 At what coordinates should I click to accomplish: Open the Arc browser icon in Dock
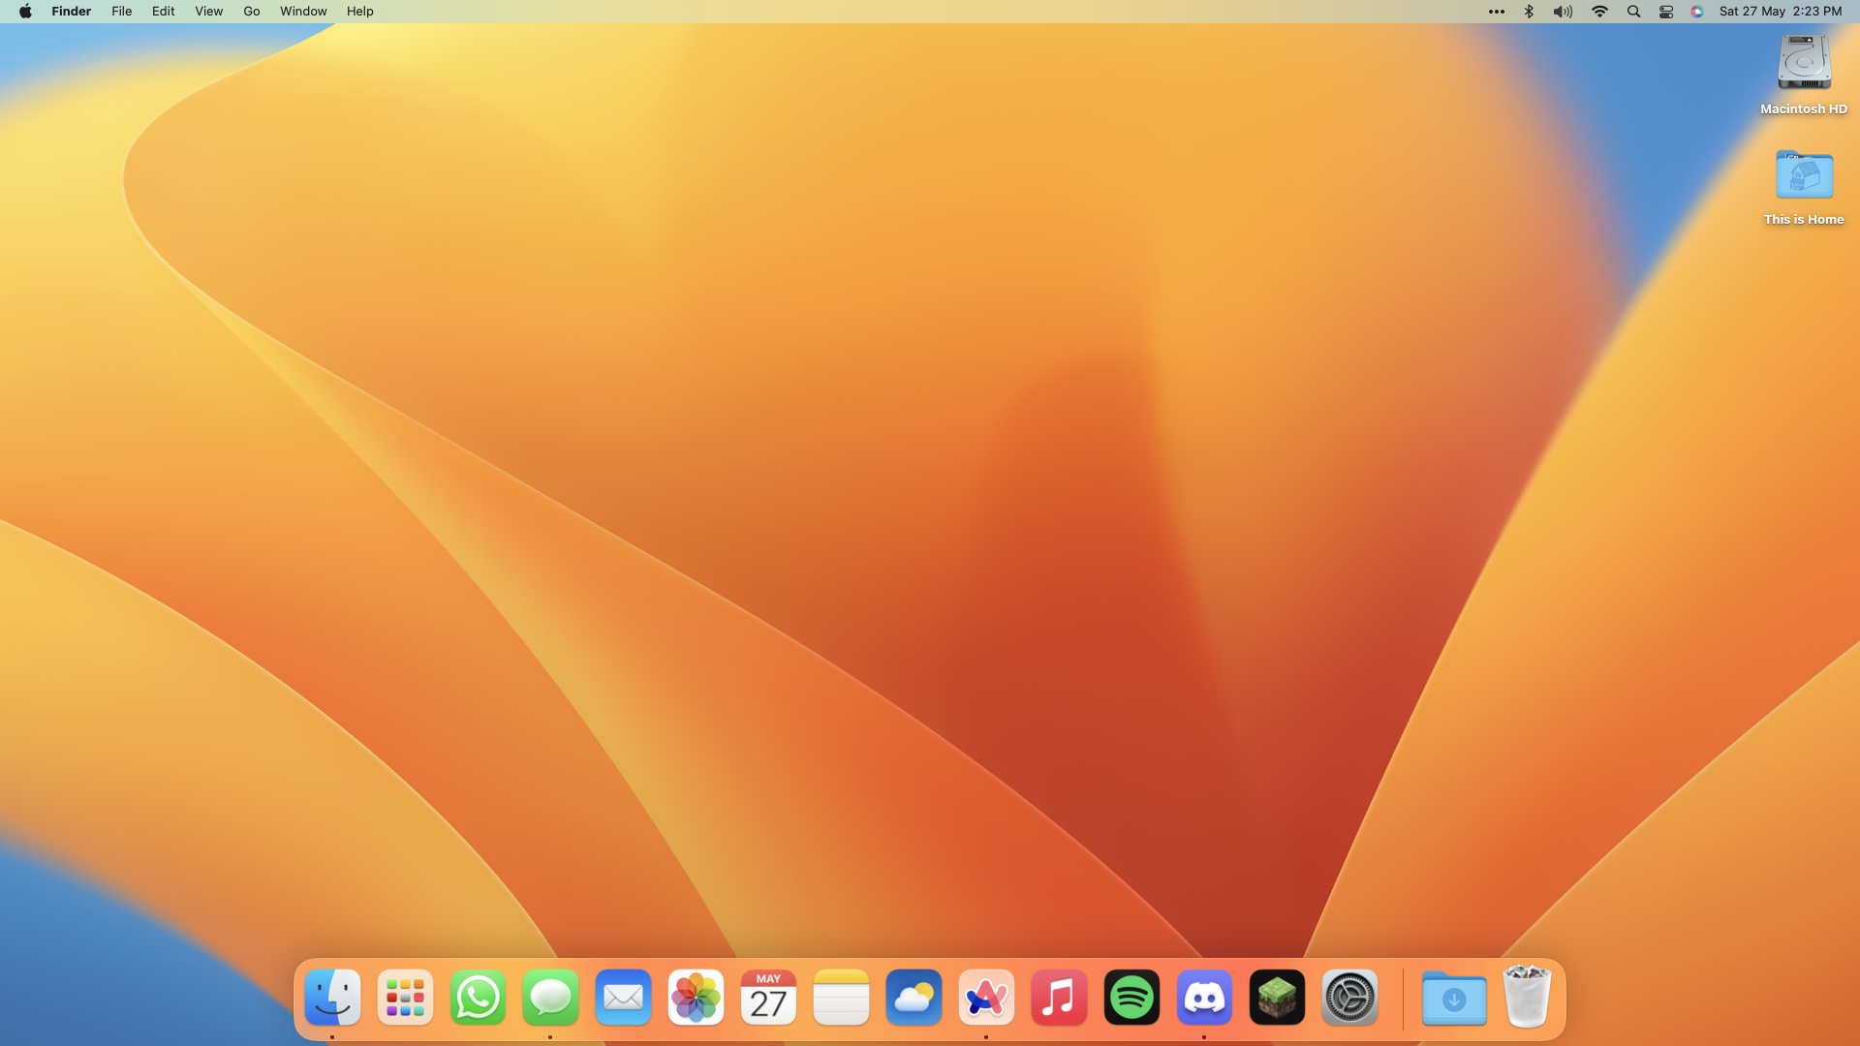986,997
